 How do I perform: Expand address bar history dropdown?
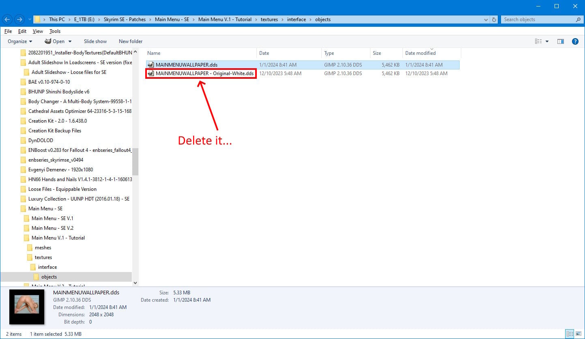(x=486, y=19)
